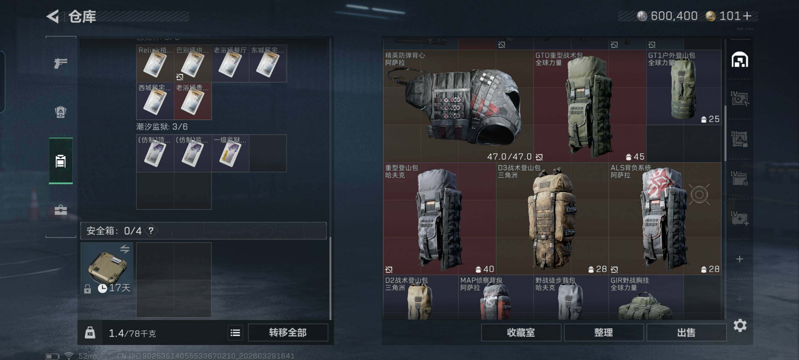
Task: Click the 出售 sell button
Action: coord(686,333)
